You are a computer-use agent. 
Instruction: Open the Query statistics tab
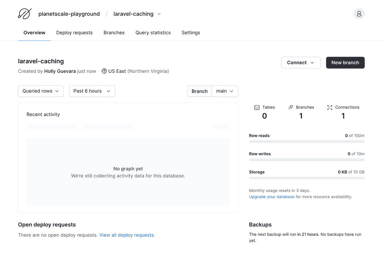153,33
